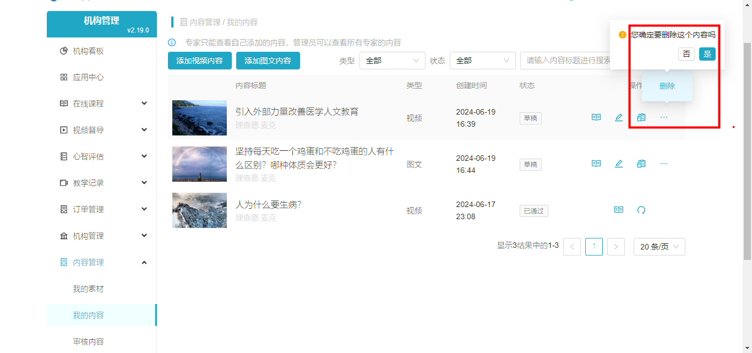Image resolution: width=752 pixels, height=353 pixels.
Task: Select 我的内容 in the sidebar
Action: [102, 315]
